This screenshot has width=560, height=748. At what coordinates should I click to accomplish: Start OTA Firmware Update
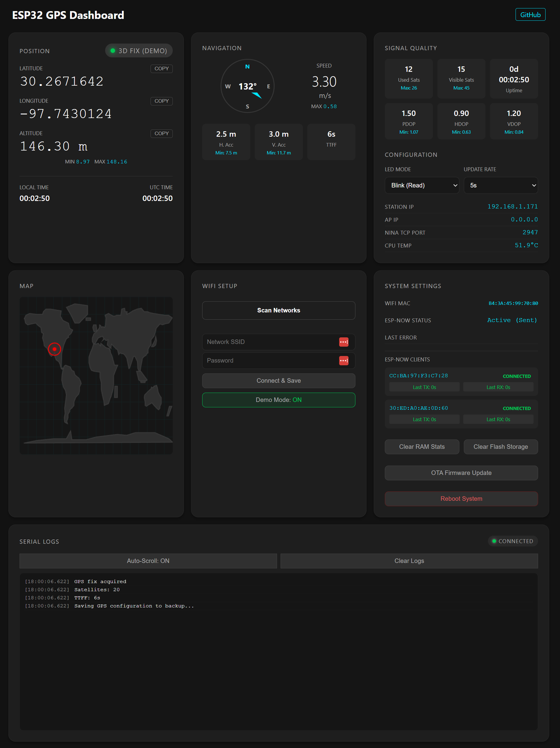(x=461, y=473)
